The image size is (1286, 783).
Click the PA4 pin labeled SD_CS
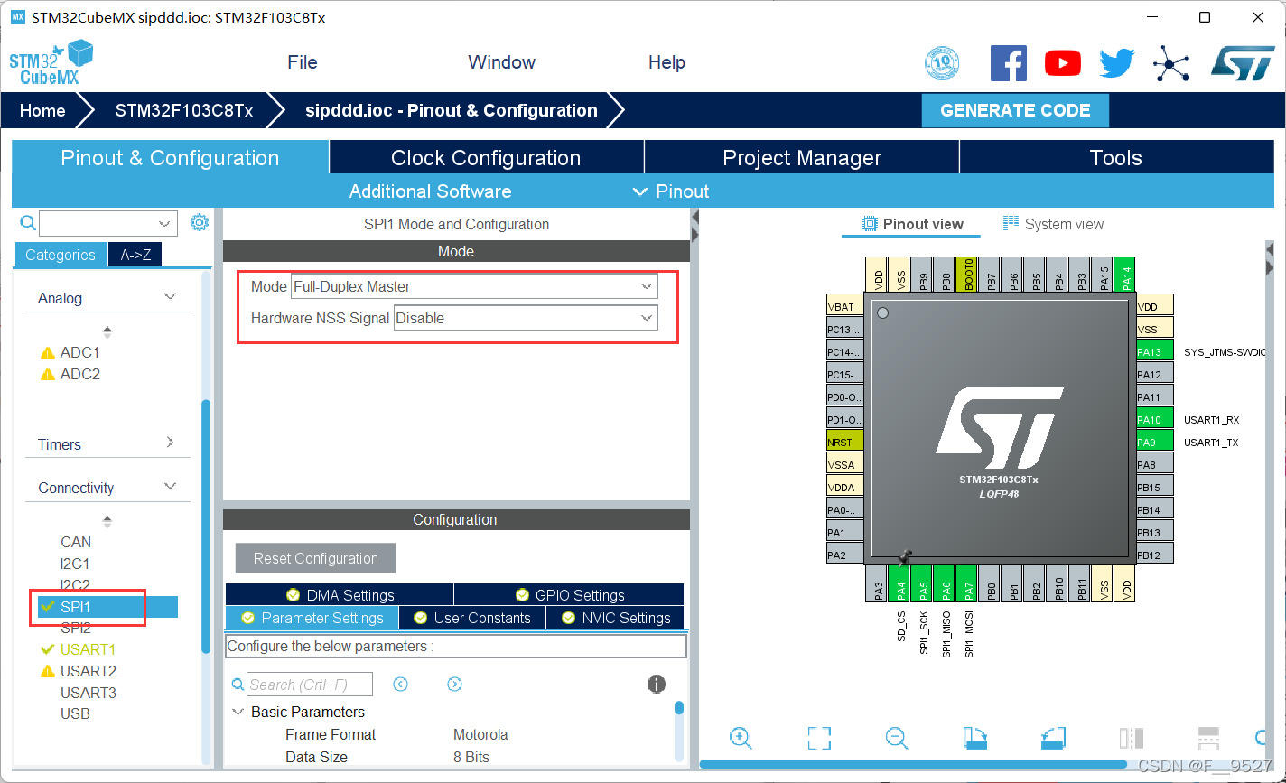(x=899, y=583)
